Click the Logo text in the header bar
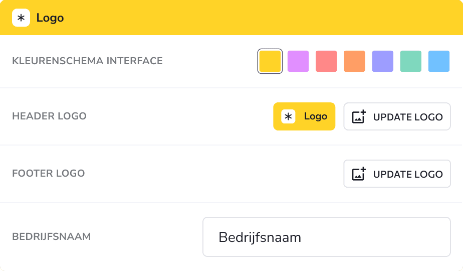The height and width of the screenshot is (271, 463). (x=50, y=18)
